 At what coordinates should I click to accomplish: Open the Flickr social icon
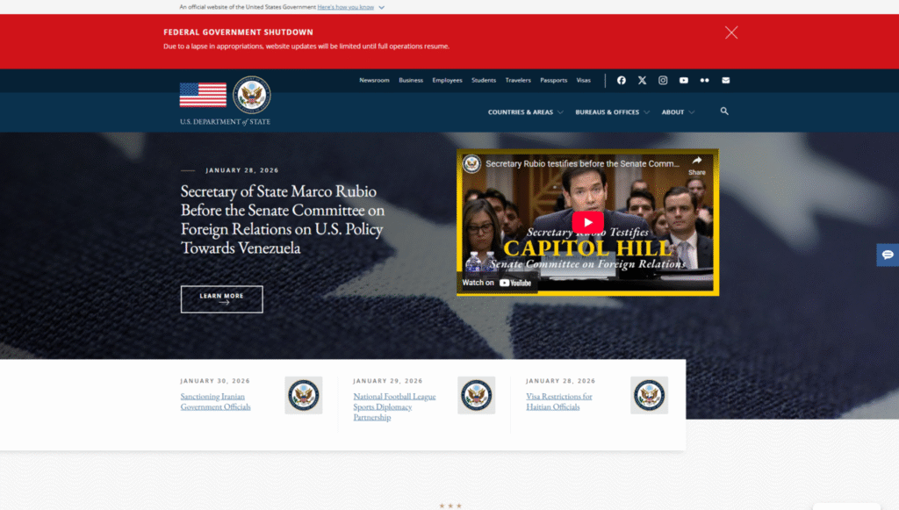pos(704,80)
